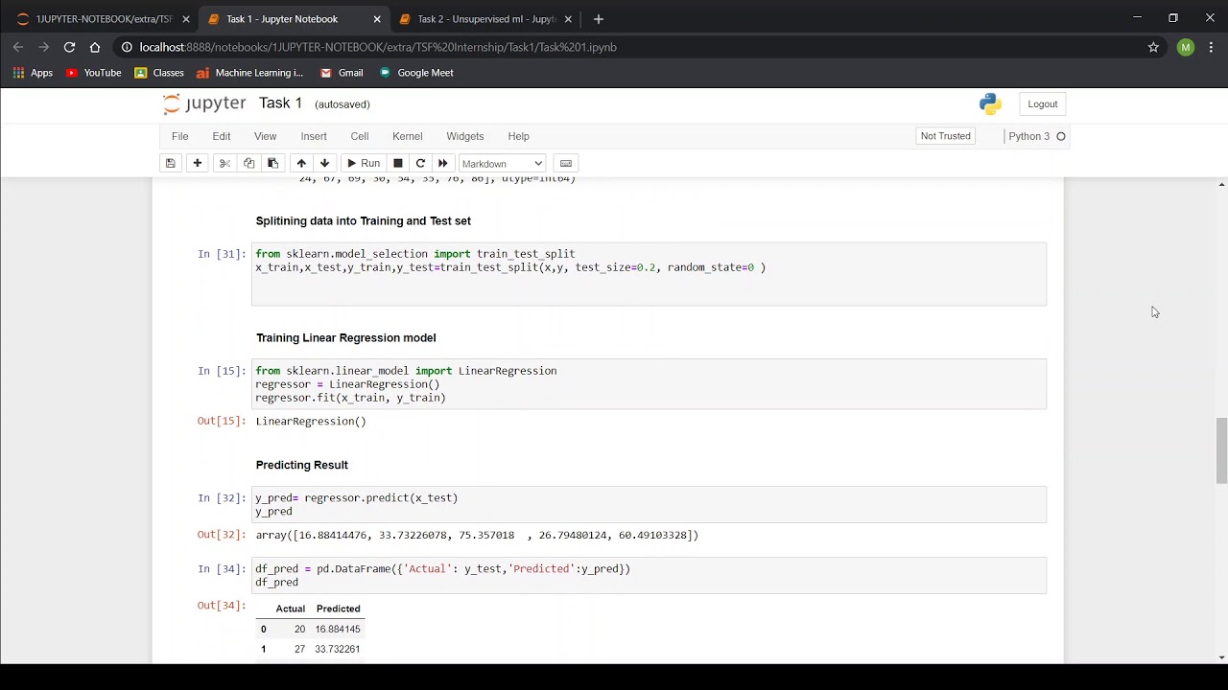
Task: Open the command palette keyboard icon
Action: [x=566, y=163]
